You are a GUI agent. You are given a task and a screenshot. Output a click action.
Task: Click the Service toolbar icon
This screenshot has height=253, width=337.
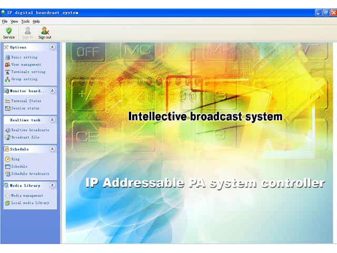point(9,33)
